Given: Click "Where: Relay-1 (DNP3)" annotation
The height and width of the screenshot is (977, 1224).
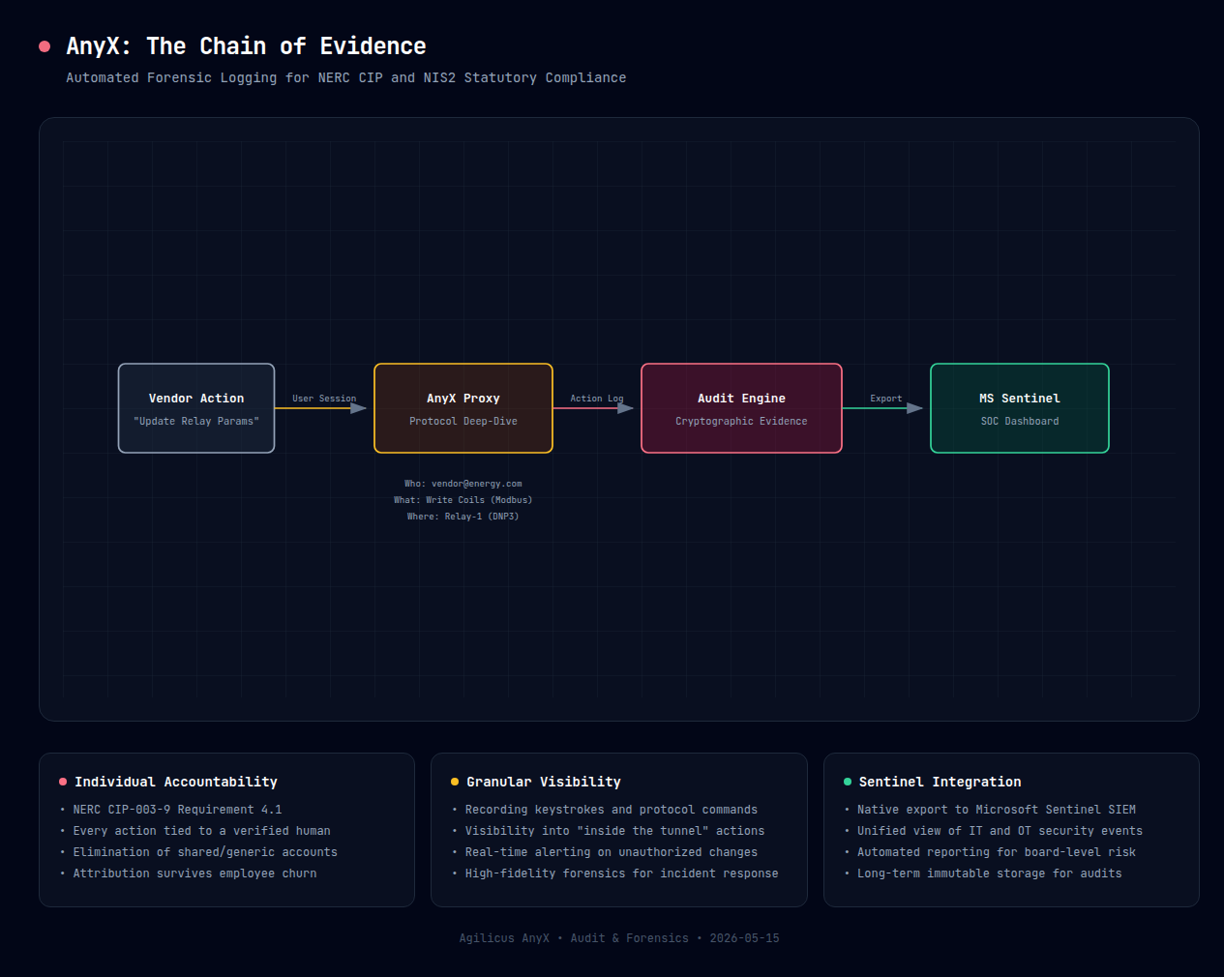Looking at the screenshot, I should pos(463,517).
